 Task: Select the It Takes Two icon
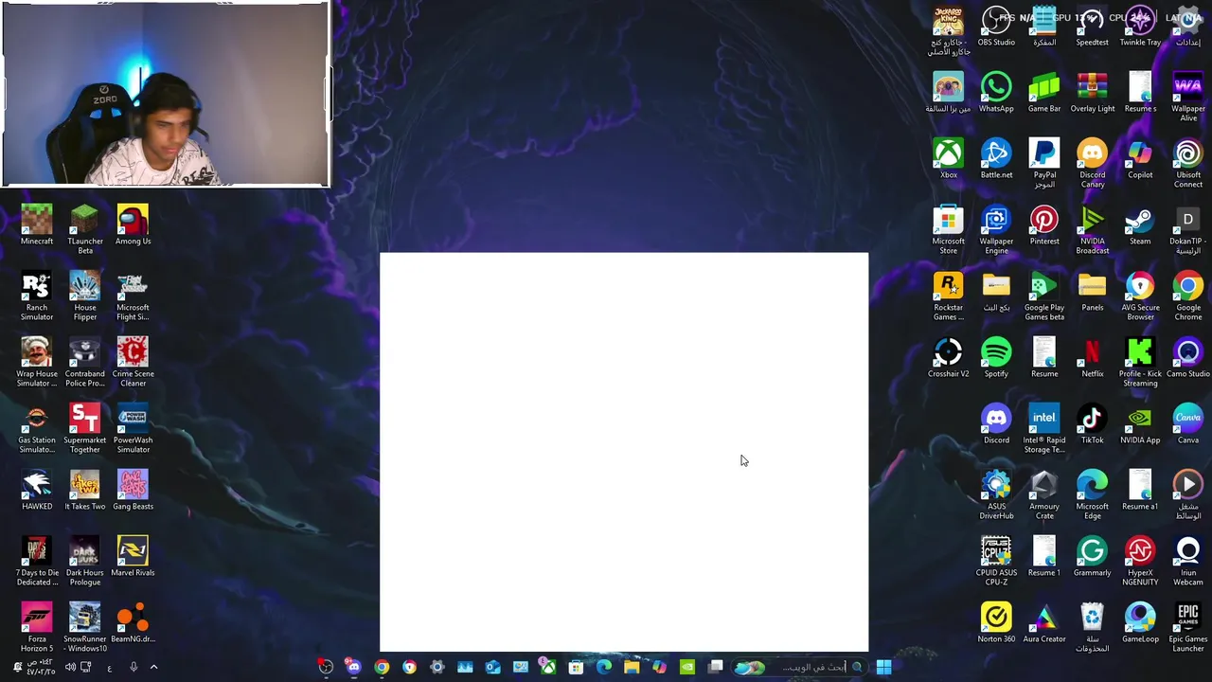tap(85, 491)
